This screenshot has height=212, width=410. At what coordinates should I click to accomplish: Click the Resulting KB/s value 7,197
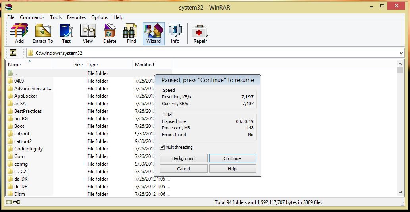(x=247, y=97)
